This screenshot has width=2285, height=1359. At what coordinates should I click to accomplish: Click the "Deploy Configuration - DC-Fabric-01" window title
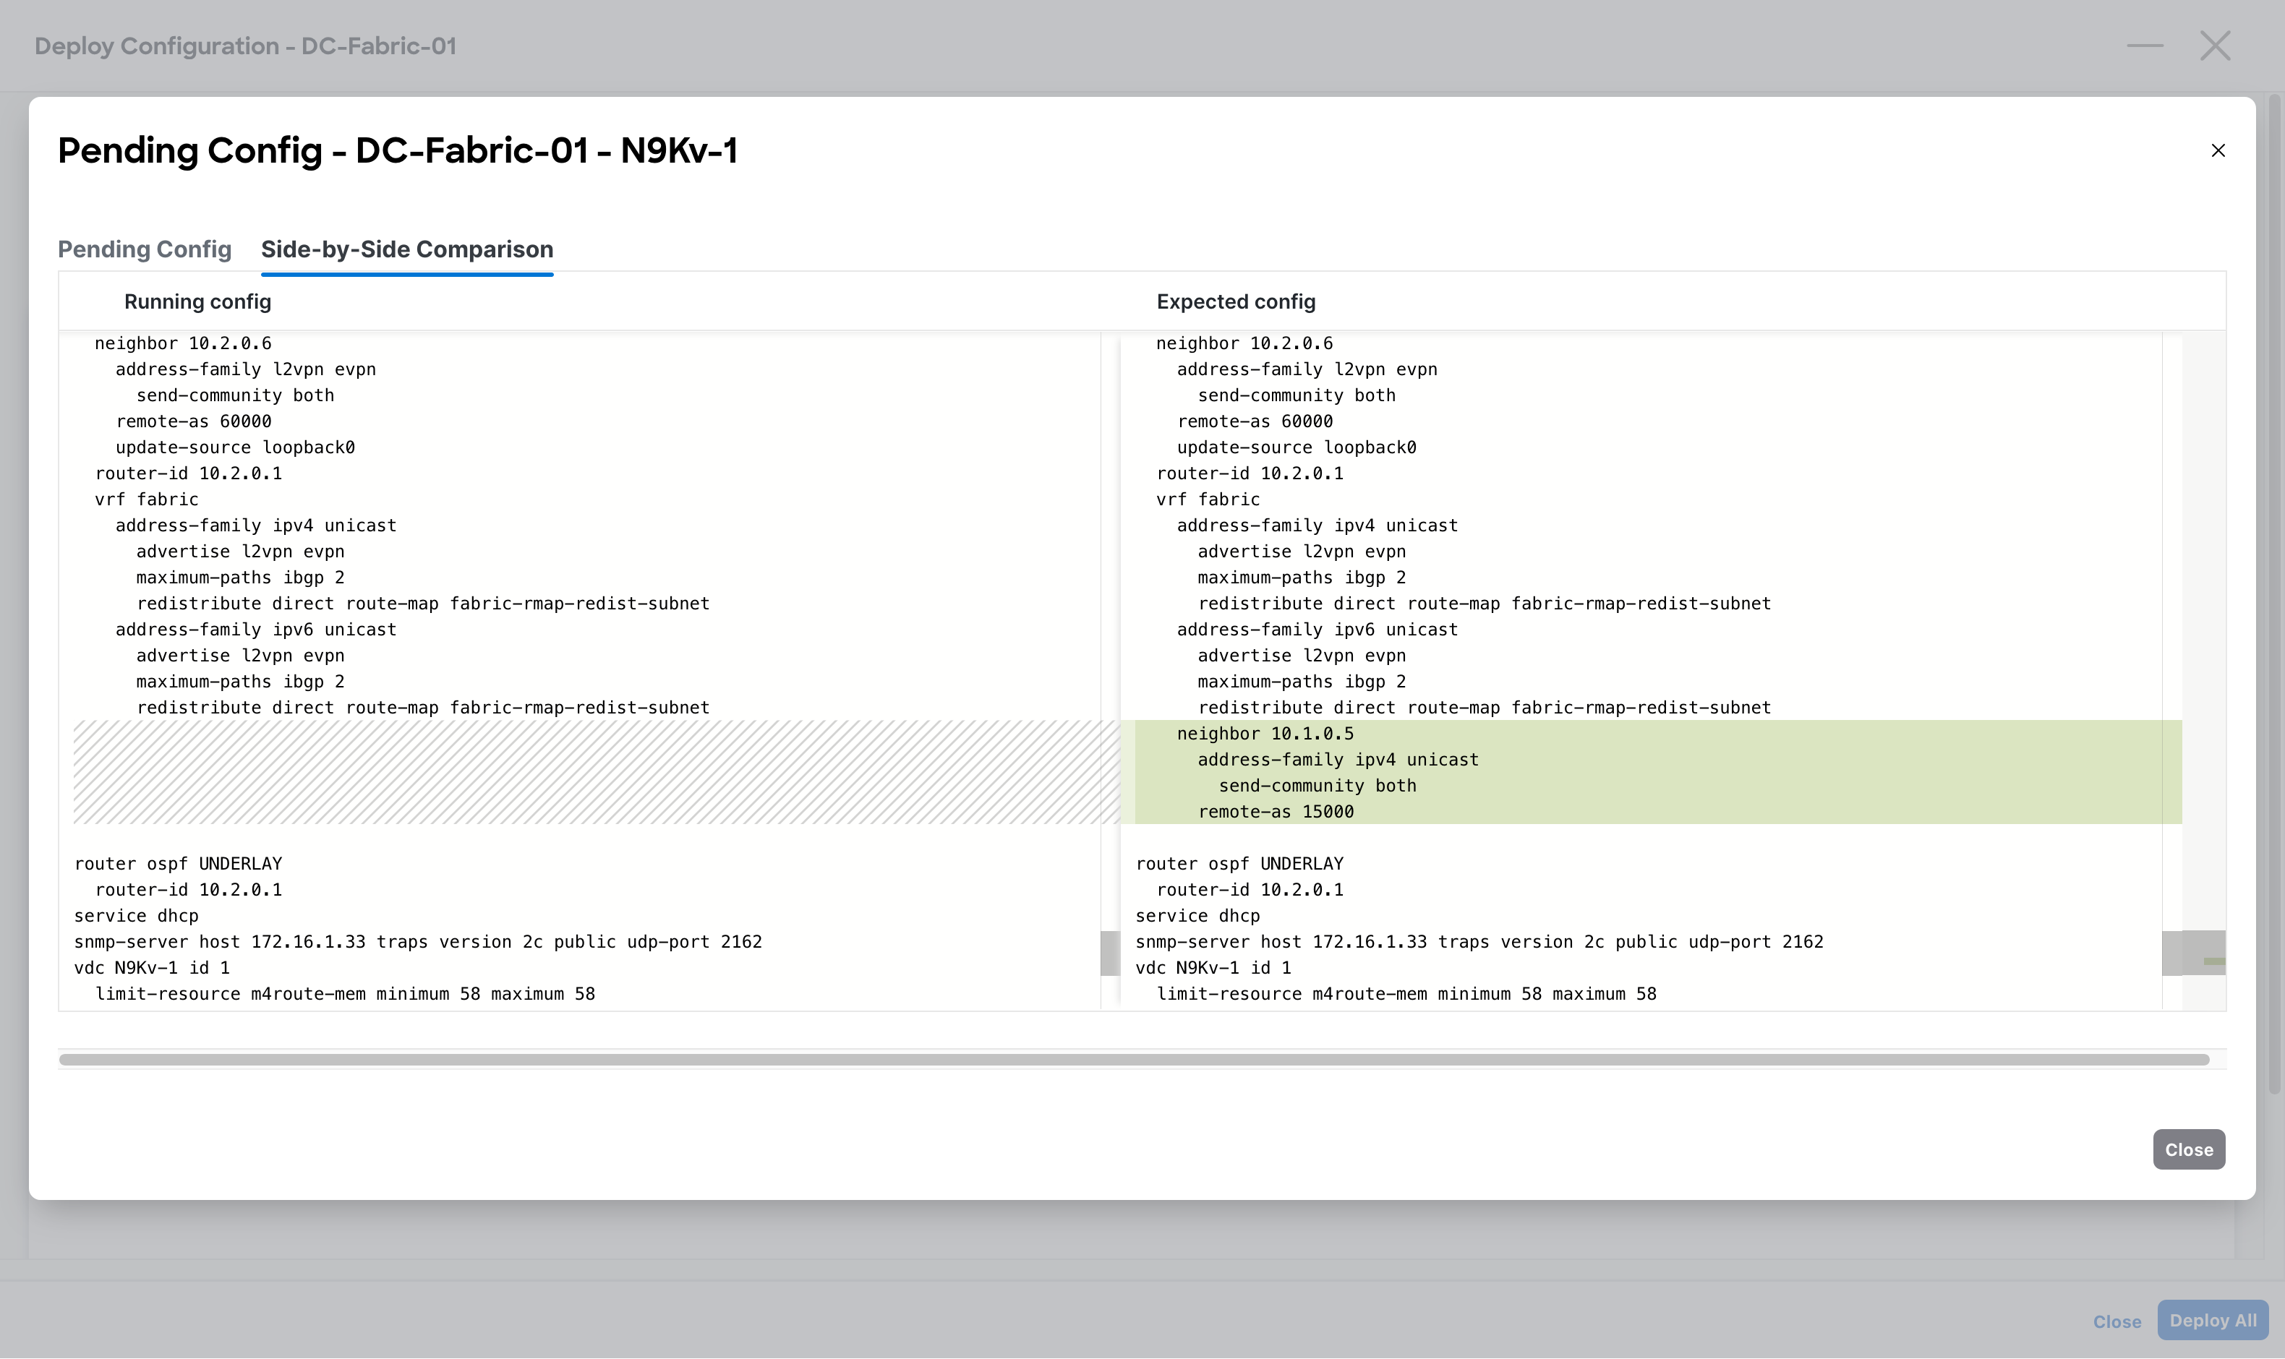[x=245, y=46]
